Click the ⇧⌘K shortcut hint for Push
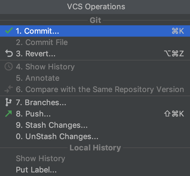This screenshot has width=190, height=176. point(174,114)
